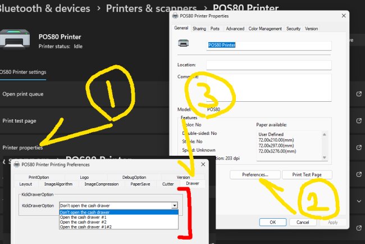The width and height of the screenshot is (365, 244).
Task: Click the printer icon in Properties General tab
Action: point(184,43)
